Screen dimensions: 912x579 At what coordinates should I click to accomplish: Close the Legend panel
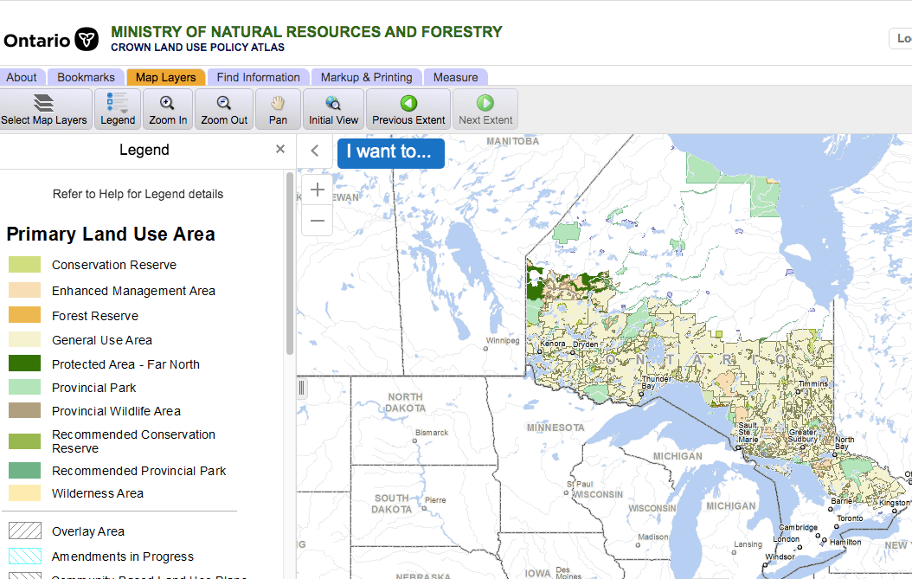280,150
